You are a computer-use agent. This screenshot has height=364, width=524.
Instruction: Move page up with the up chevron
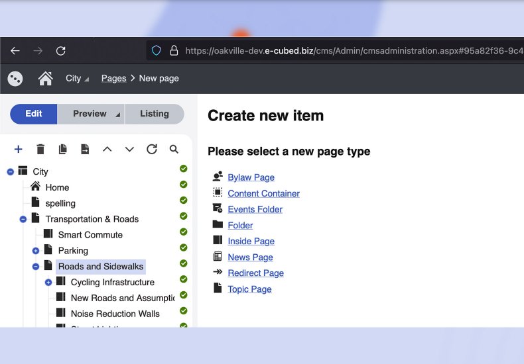(107, 150)
